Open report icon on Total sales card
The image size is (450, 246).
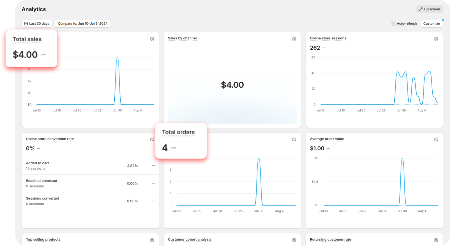pyautogui.click(x=152, y=39)
